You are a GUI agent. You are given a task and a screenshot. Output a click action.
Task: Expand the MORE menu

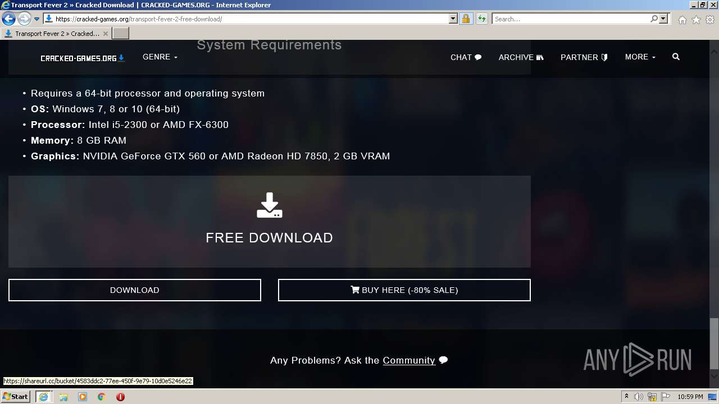pyautogui.click(x=640, y=57)
